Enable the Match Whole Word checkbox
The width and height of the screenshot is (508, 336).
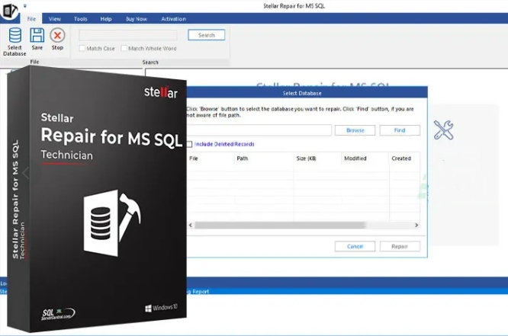pyautogui.click(x=124, y=48)
